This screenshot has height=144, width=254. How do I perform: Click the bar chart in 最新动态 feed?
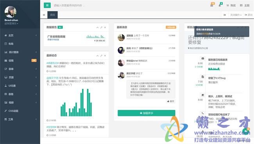click(x=76, y=103)
